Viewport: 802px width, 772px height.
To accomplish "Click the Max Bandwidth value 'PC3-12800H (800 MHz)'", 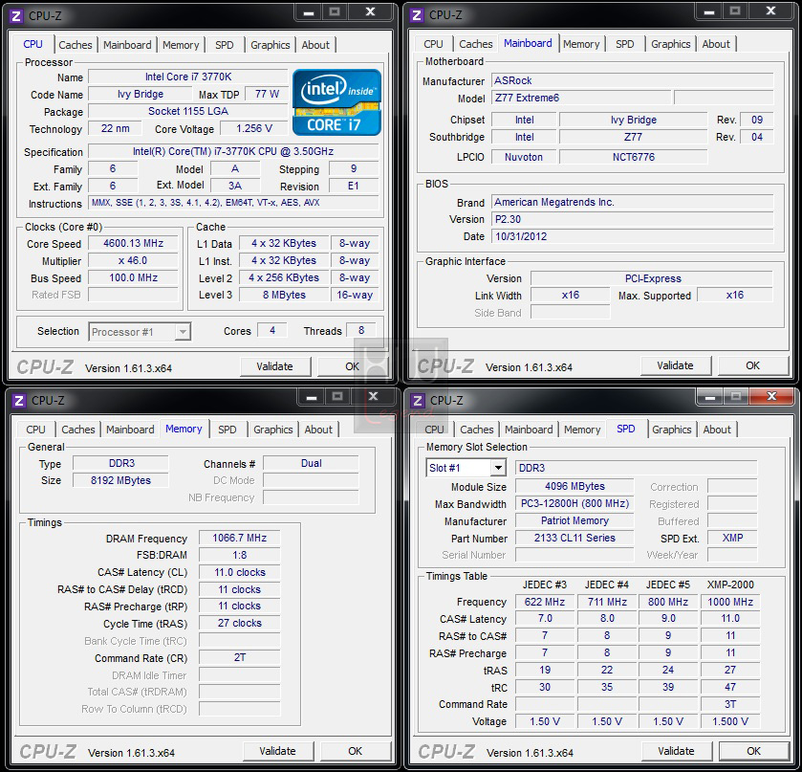I will pyautogui.click(x=574, y=504).
